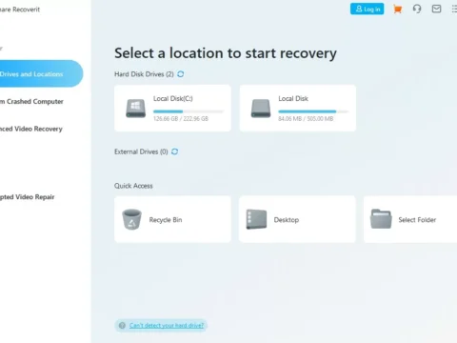Click the question mark help icon
The image size is (457, 343).
coord(122,326)
